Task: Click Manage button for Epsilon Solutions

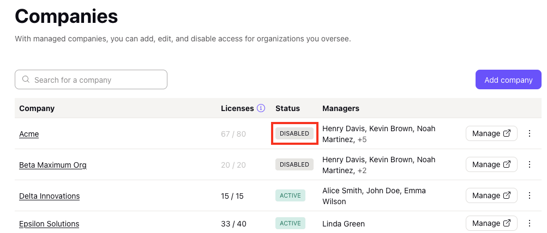Action: [x=491, y=223]
